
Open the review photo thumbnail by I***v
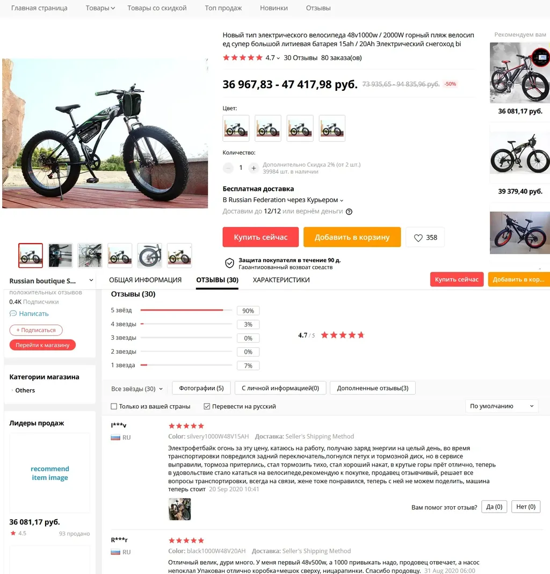(x=180, y=509)
